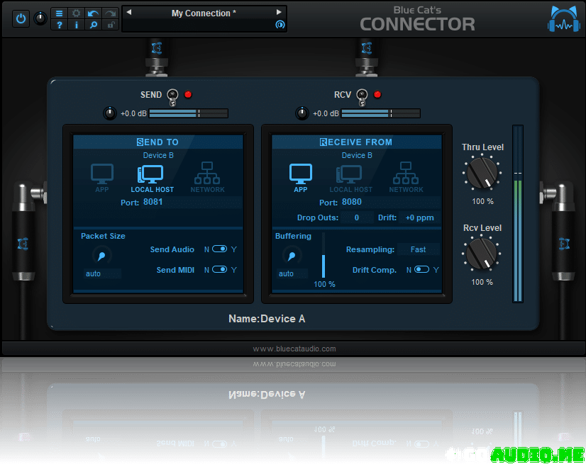Image resolution: width=586 pixels, height=464 pixels.
Task: Click the red SEND status LED
Action: click(x=188, y=94)
